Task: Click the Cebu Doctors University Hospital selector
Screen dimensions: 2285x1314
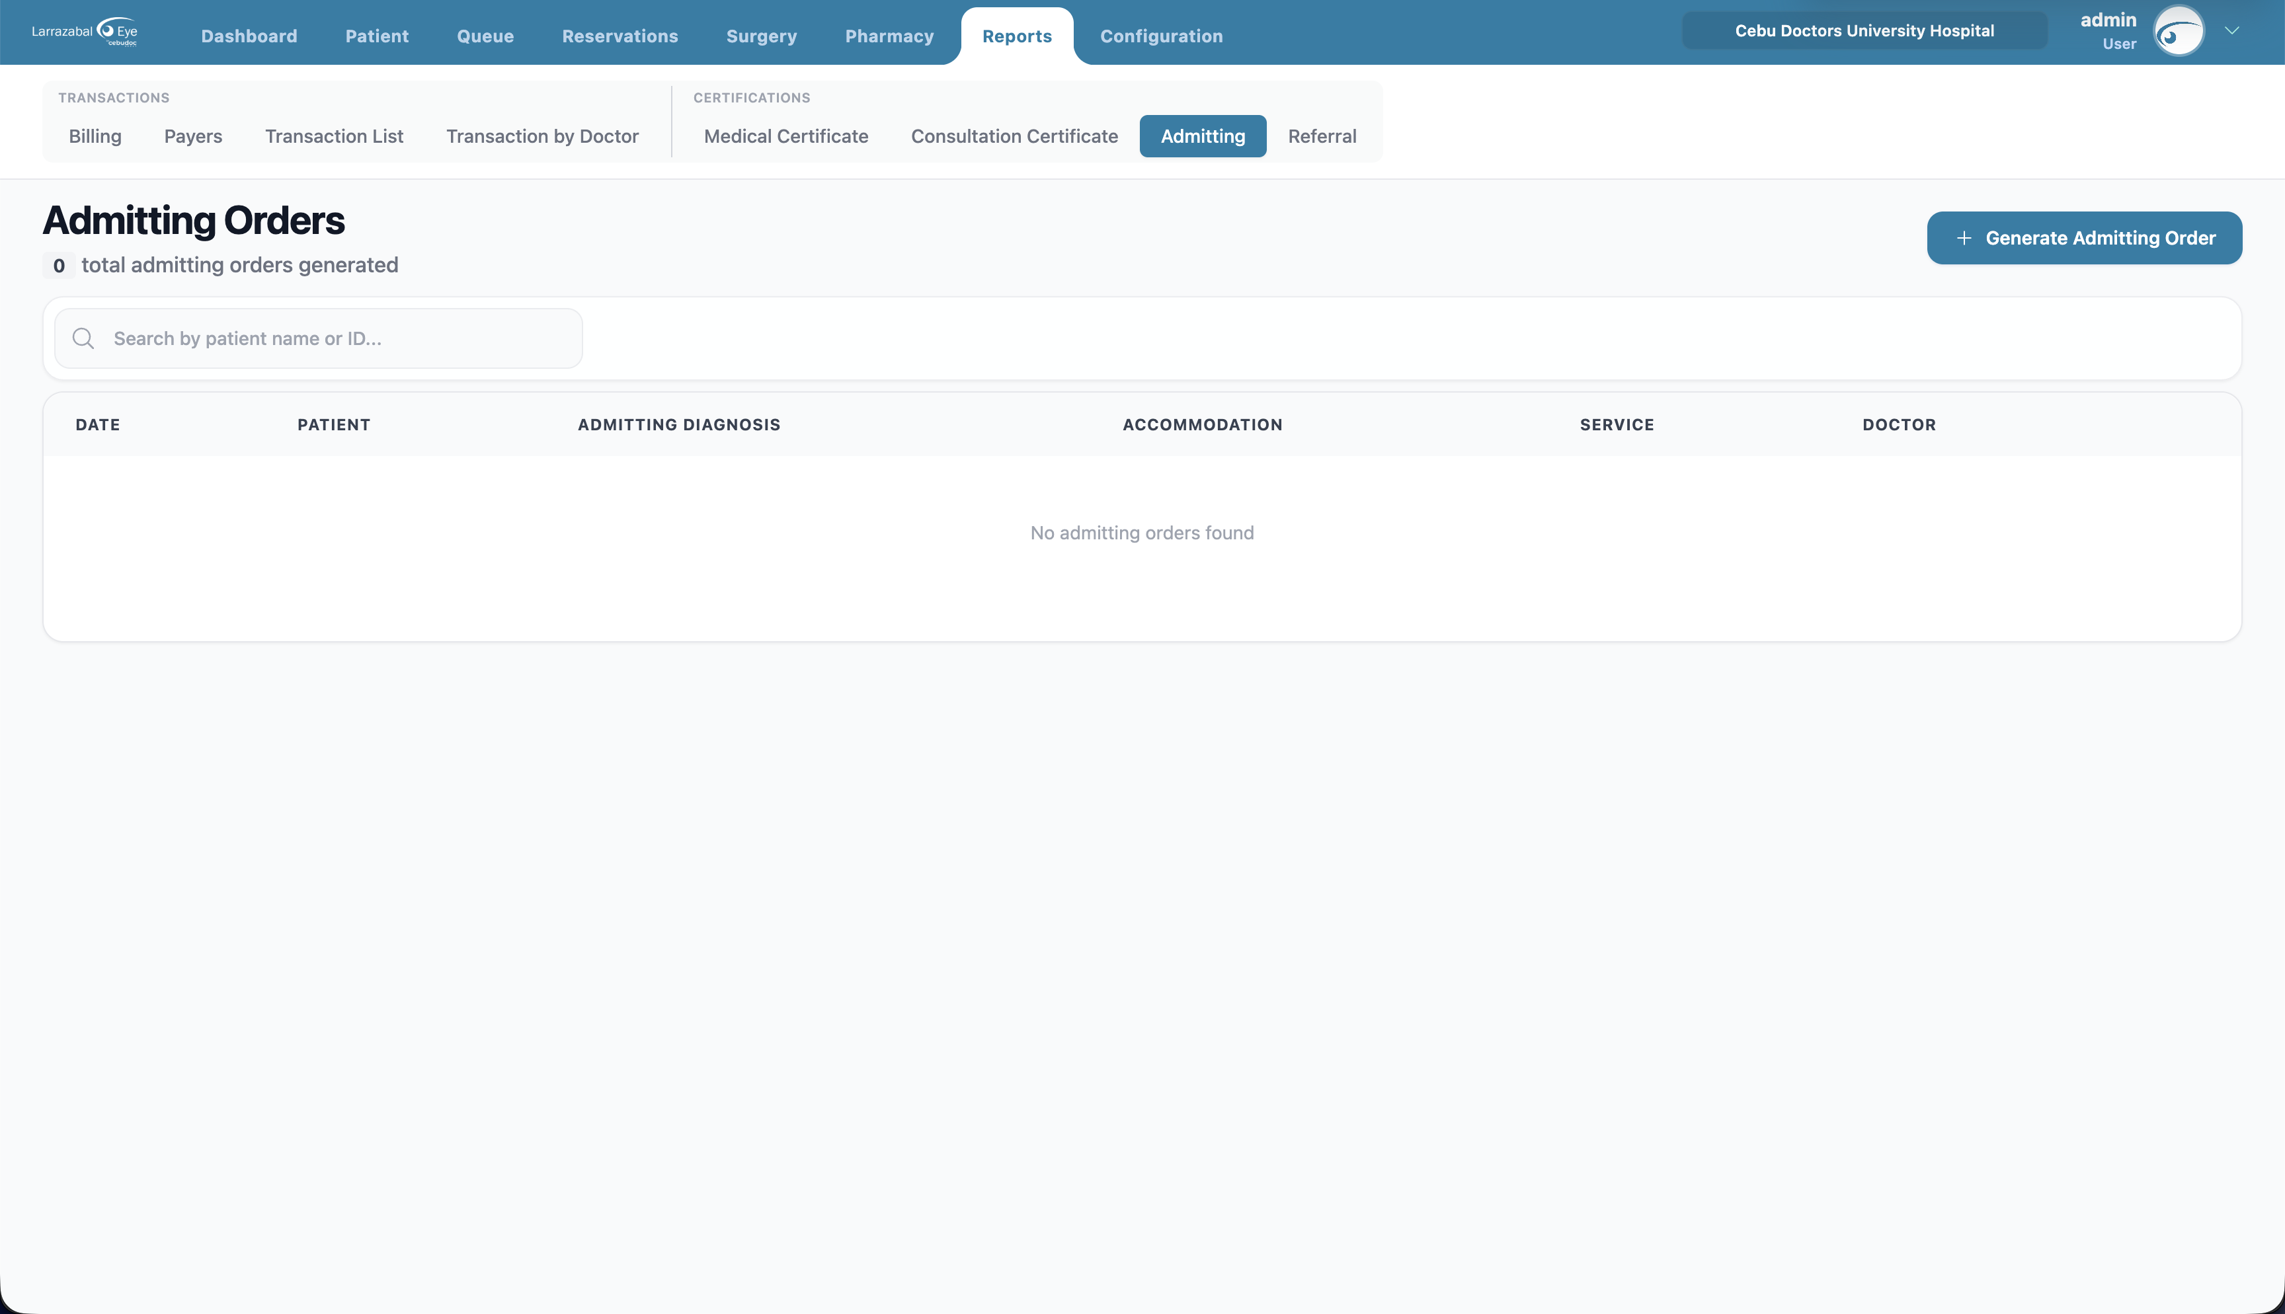Action: [1864, 30]
